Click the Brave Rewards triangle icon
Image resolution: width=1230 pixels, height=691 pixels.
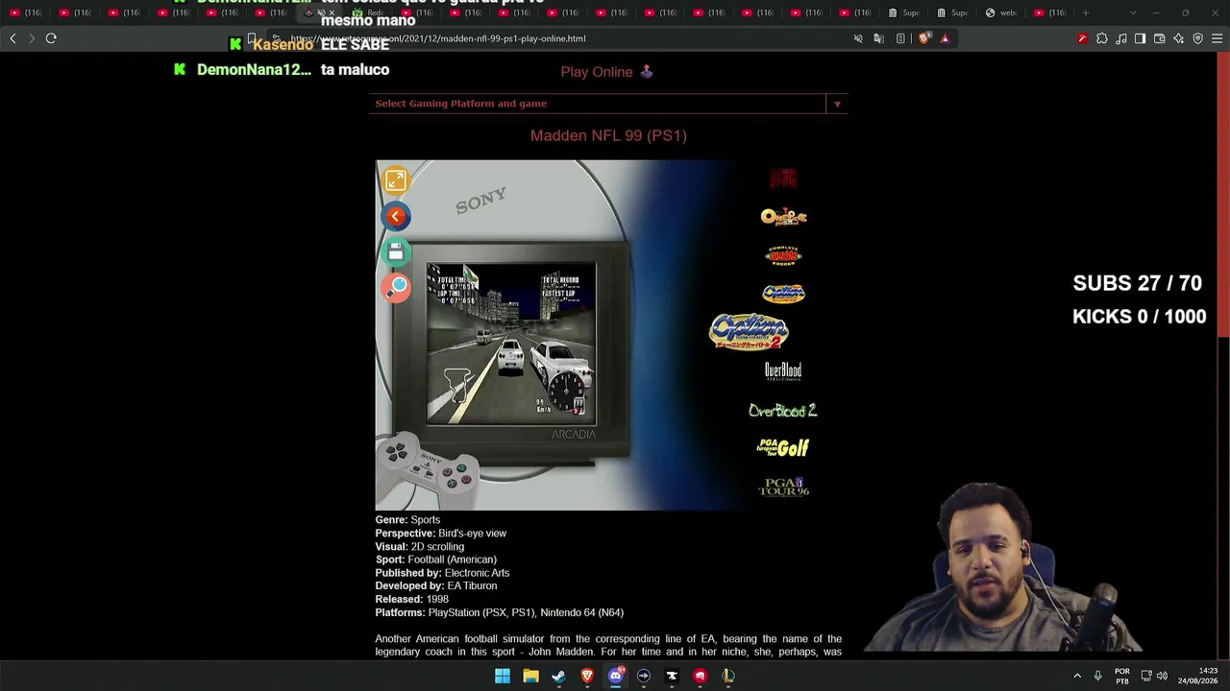945,38
